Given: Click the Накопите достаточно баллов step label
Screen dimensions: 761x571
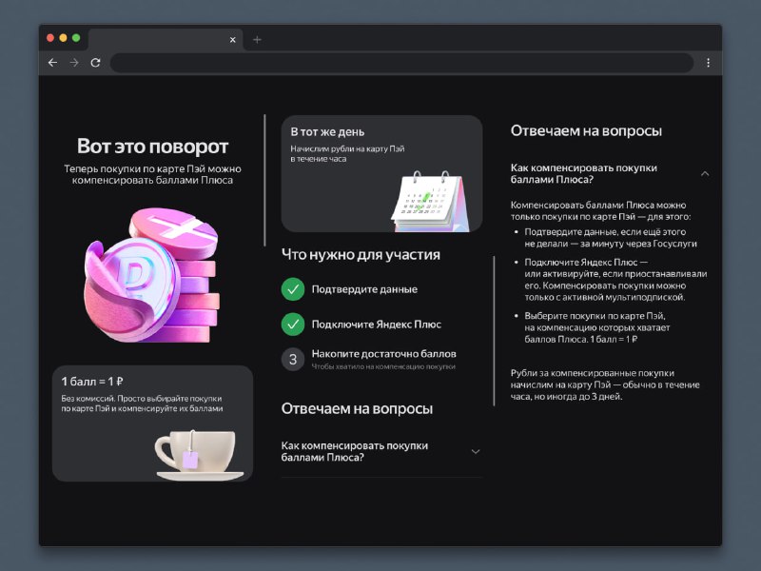Looking at the screenshot, I should pos(384,354).
